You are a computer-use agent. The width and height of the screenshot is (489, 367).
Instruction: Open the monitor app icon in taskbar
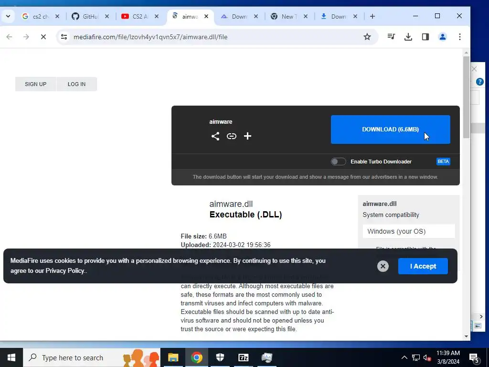click(267, 357)
